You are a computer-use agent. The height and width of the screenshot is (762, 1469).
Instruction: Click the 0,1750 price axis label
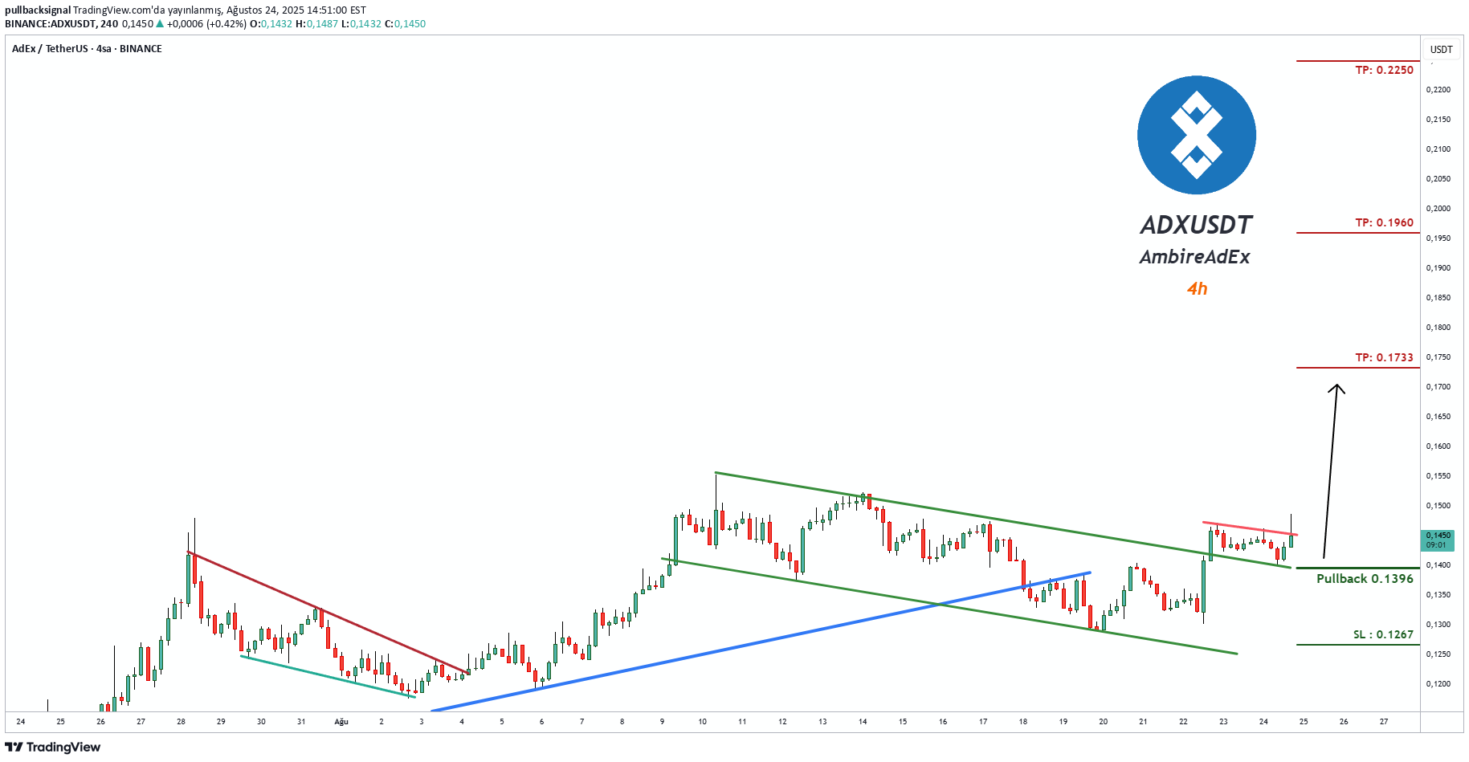pos(1438,357)
